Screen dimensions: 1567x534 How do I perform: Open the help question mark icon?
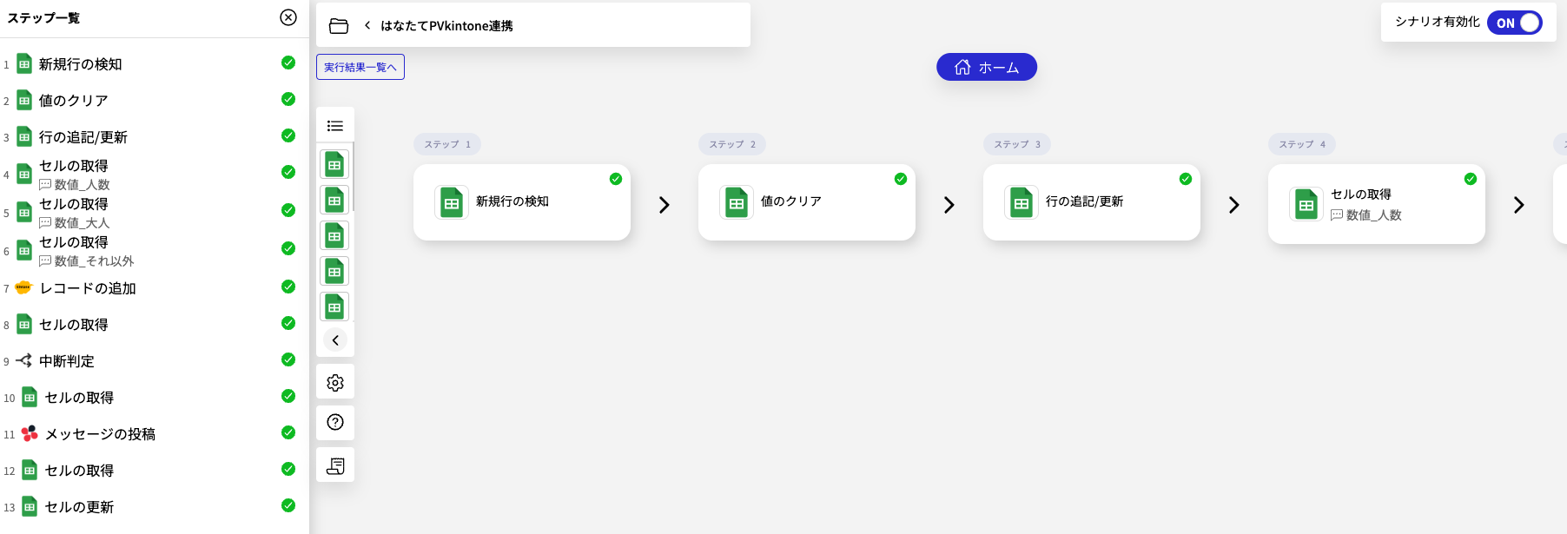coord(335,423)
